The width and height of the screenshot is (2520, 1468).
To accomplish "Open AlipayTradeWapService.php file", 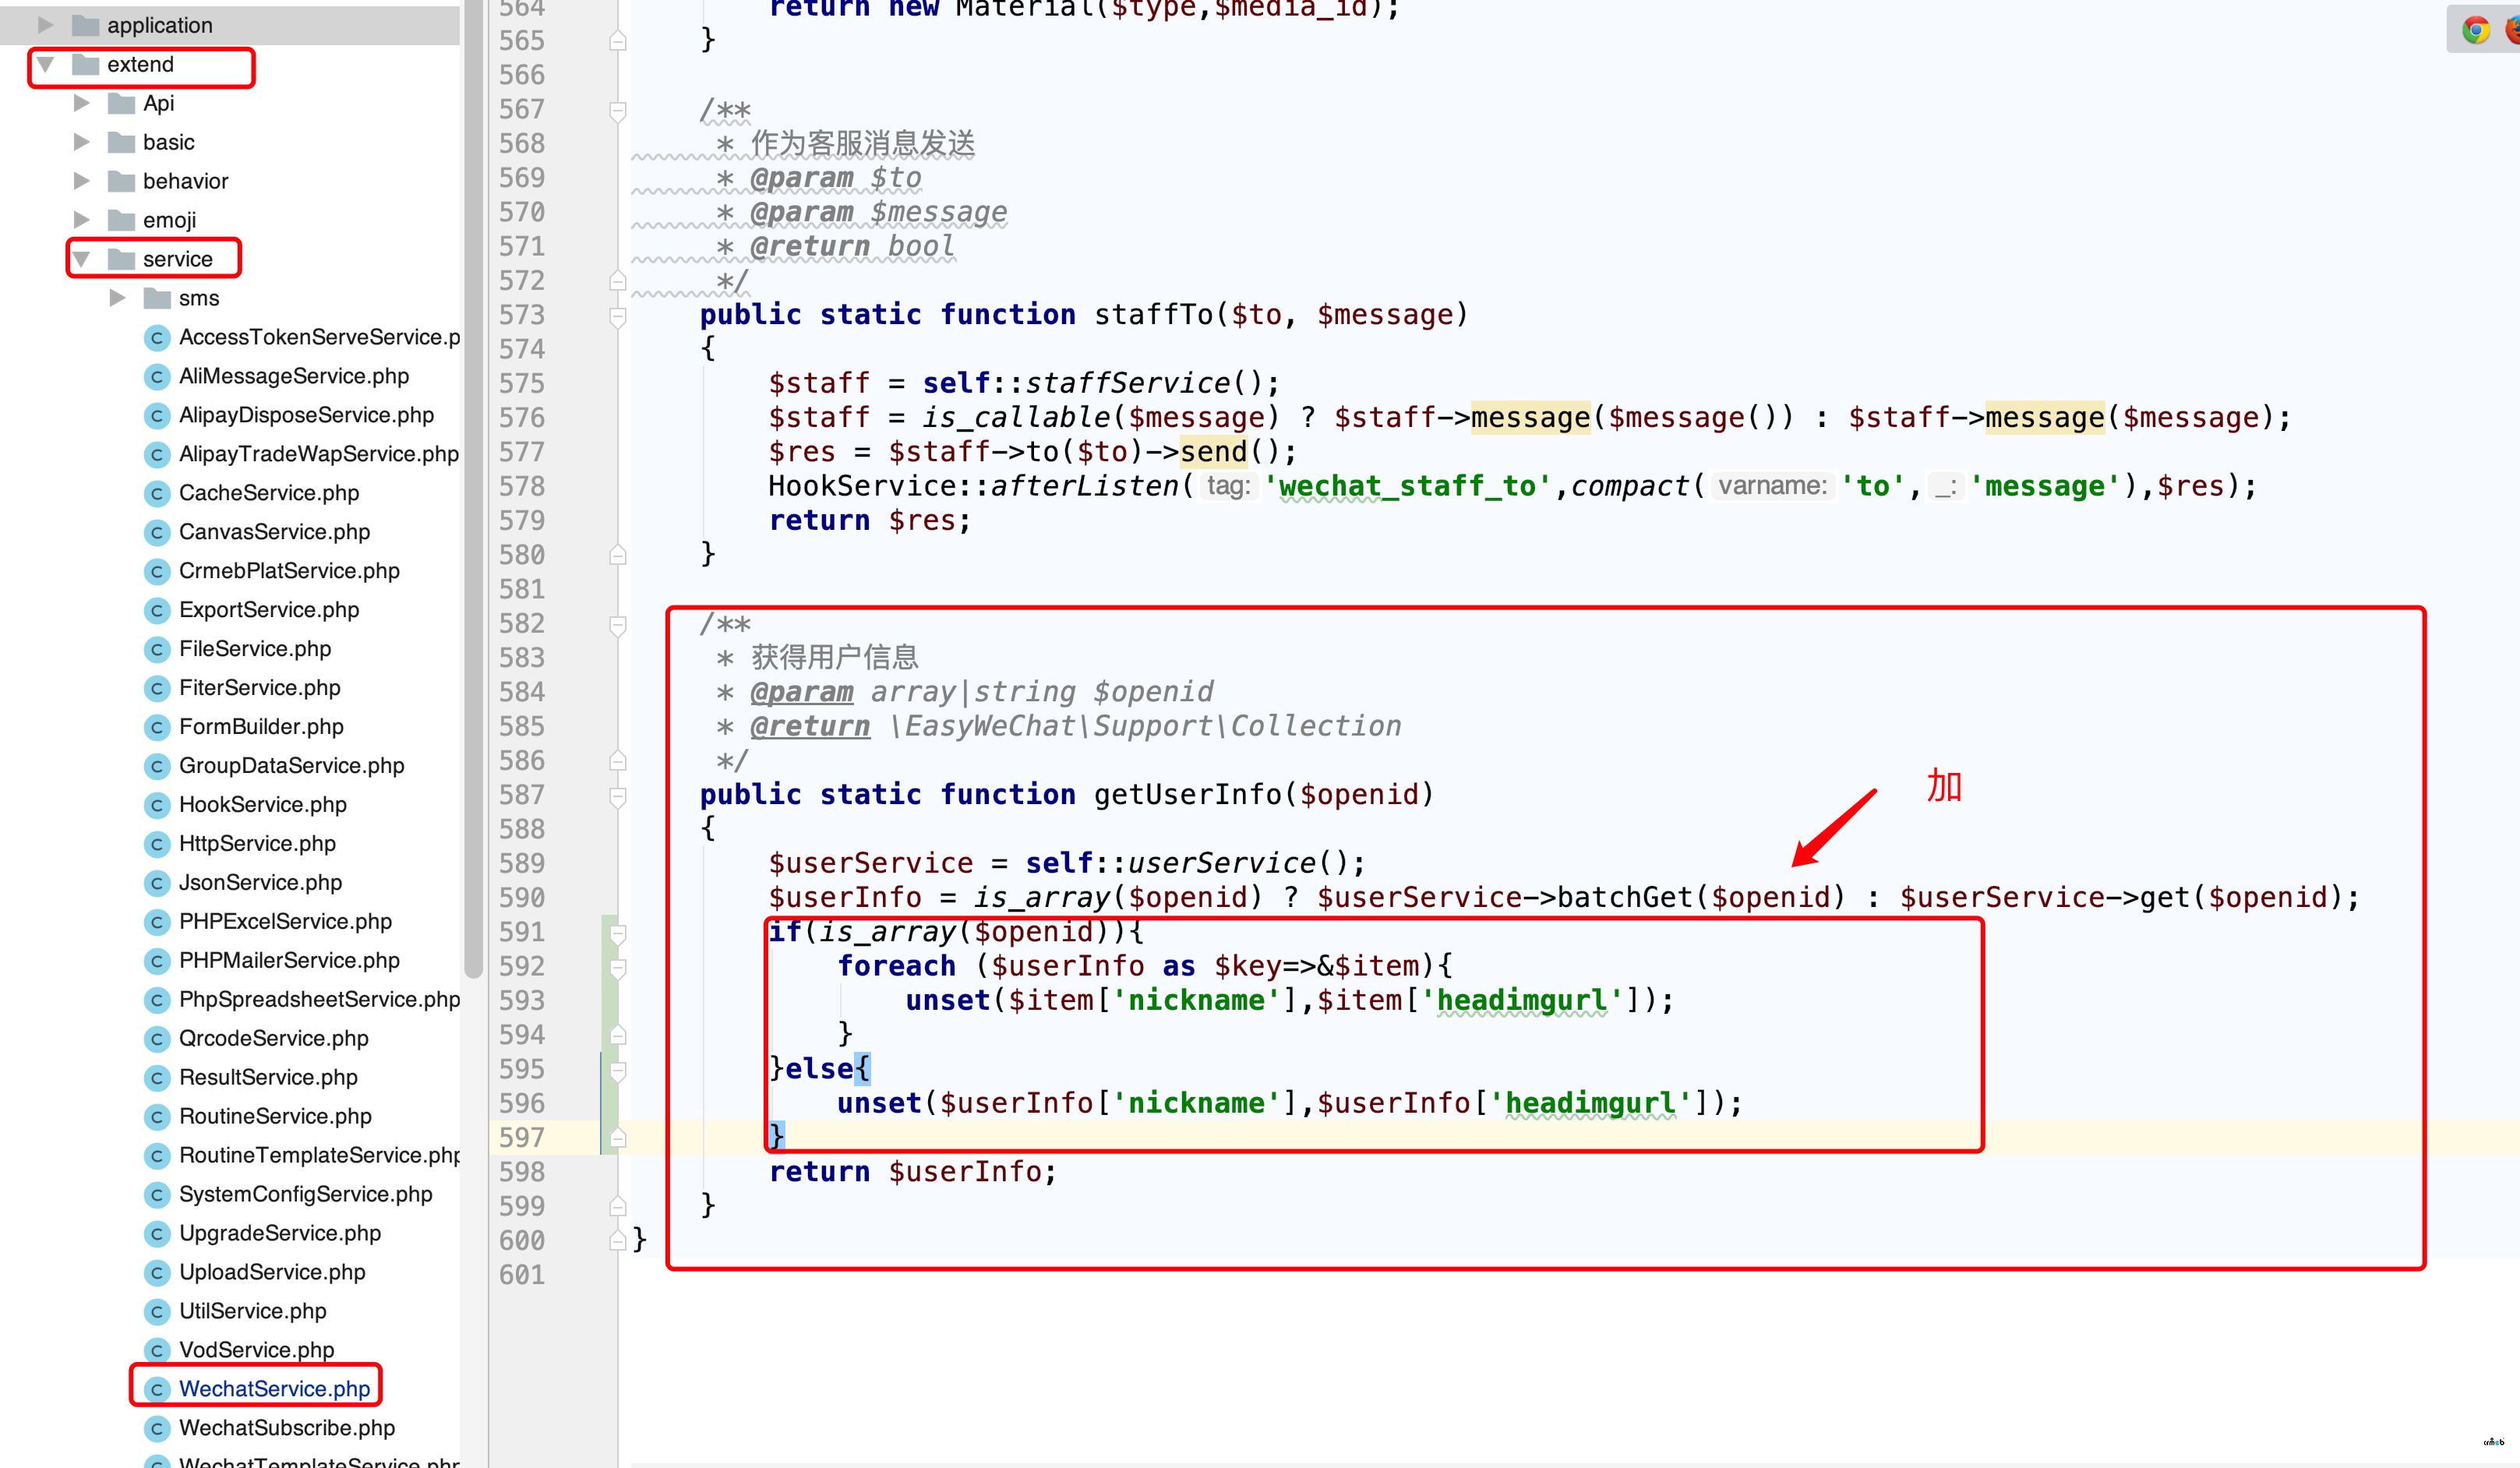I will [319, 453].
